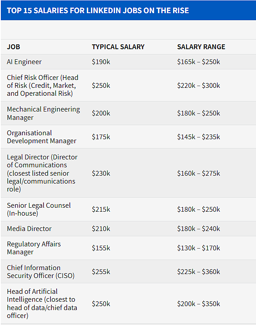Select the $255k typical salary cell
Screen dimensions: 256x325
[x=101, y=272]
